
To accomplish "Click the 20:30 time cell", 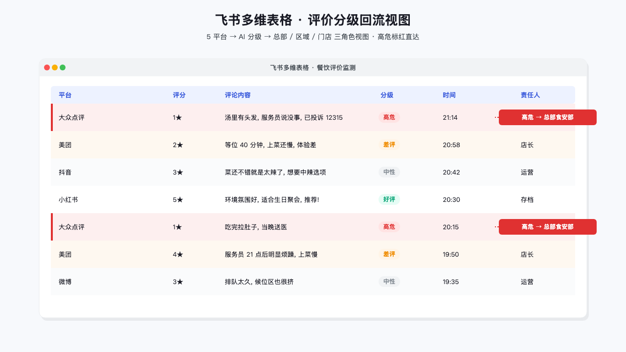I will [x=451, y=199].
